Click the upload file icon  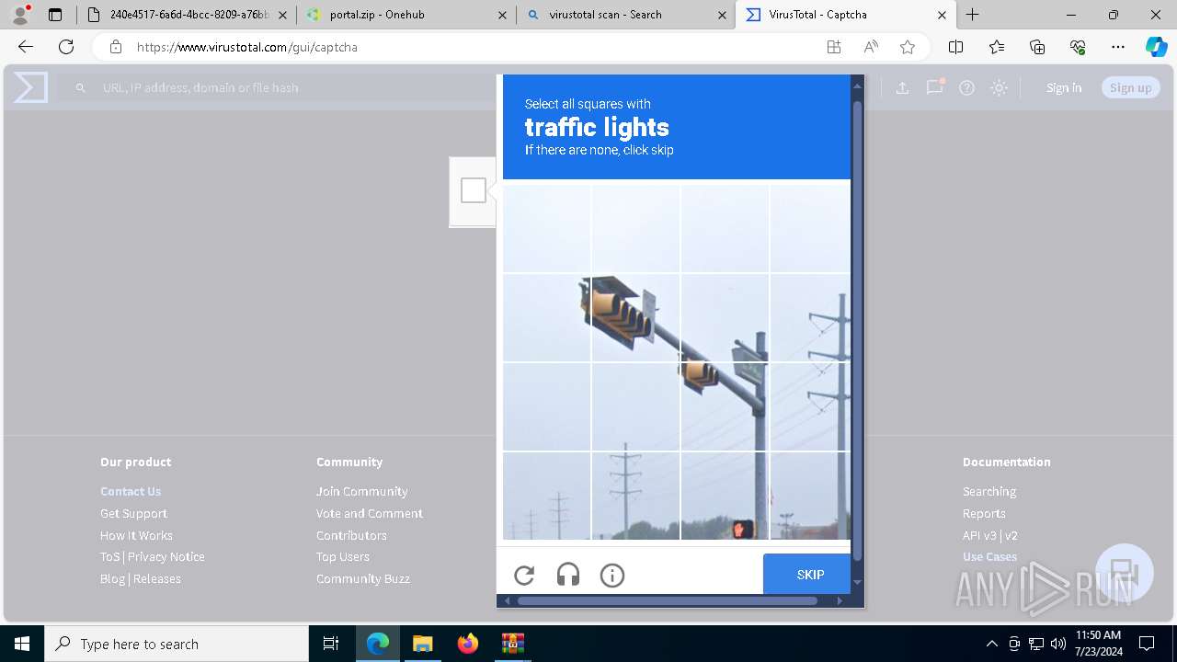click(x=902, y=88)
